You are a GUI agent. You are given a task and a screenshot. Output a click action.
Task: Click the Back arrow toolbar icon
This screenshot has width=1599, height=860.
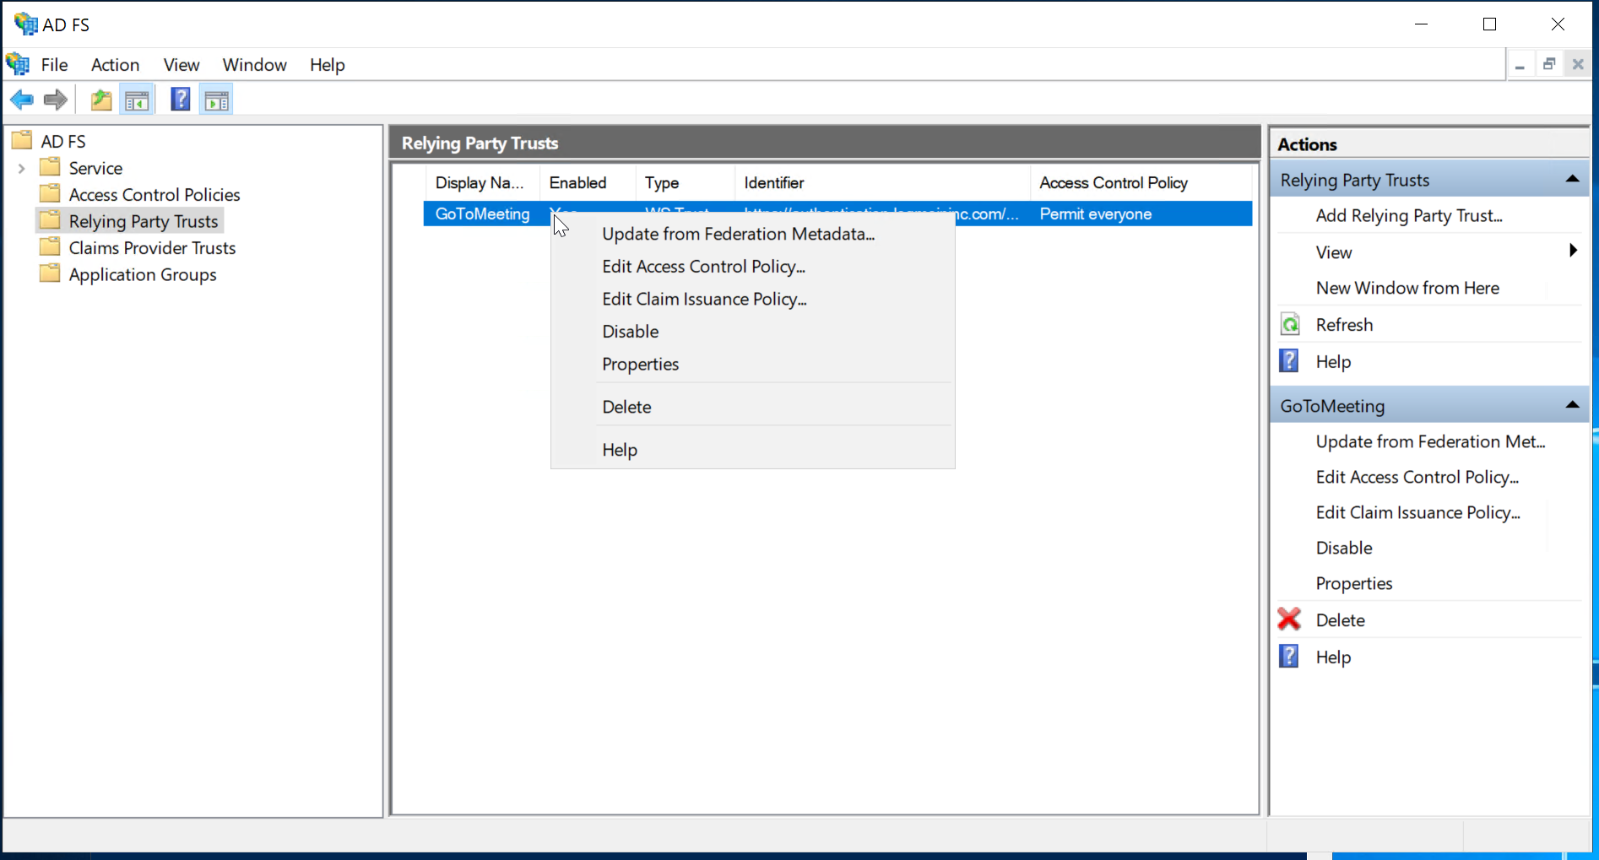pos(22,100)
